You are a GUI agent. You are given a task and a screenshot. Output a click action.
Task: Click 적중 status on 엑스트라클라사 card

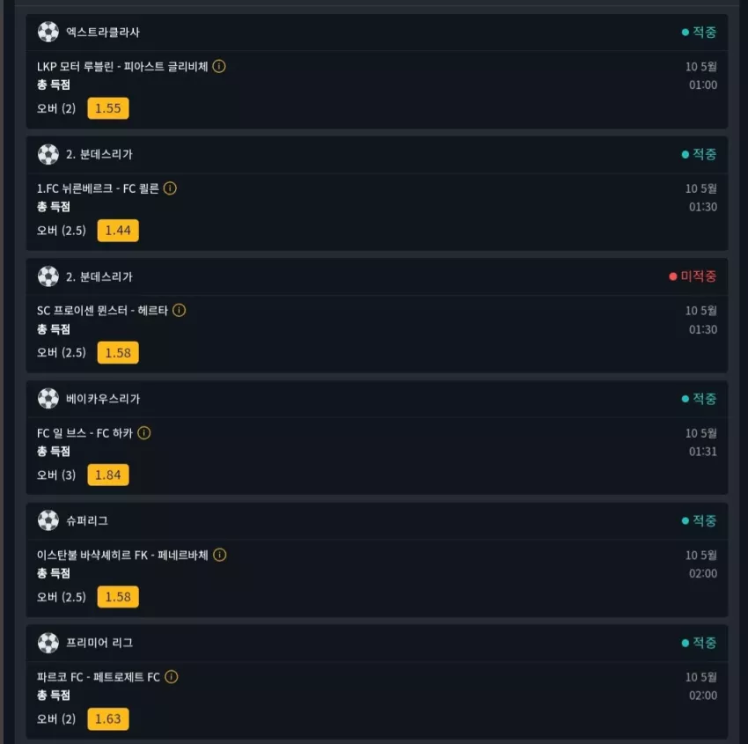(x=699, y=32)
